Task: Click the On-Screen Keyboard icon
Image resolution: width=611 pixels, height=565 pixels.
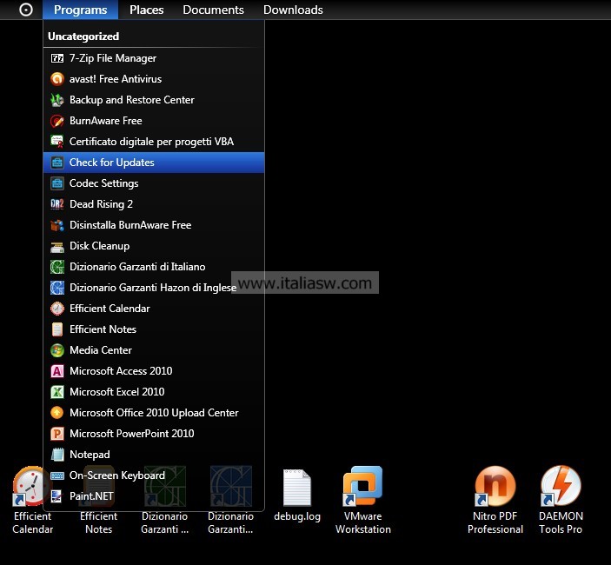Action: click(57, 475)
